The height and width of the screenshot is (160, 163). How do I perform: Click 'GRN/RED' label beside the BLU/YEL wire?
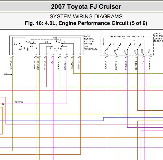tap(38, 66)
